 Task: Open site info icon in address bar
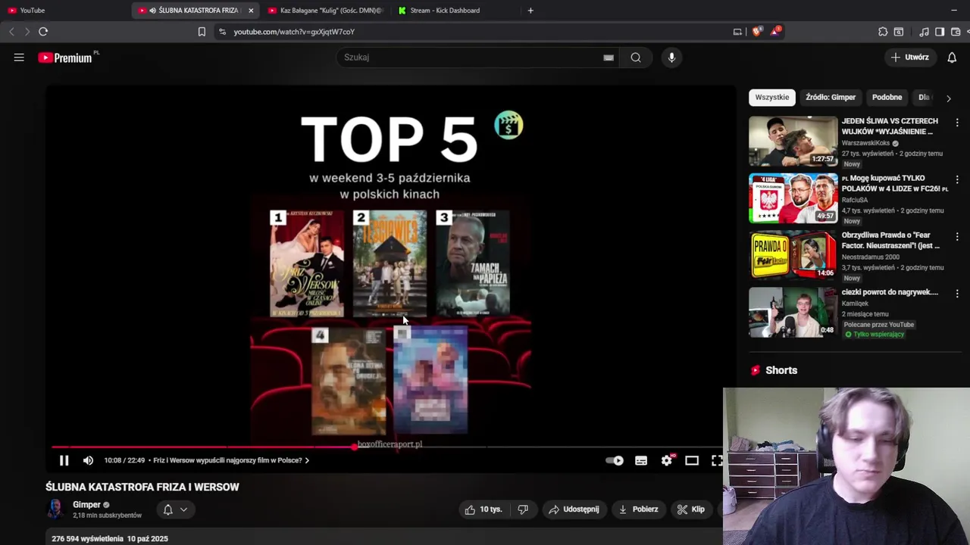(x=222, y=32)
